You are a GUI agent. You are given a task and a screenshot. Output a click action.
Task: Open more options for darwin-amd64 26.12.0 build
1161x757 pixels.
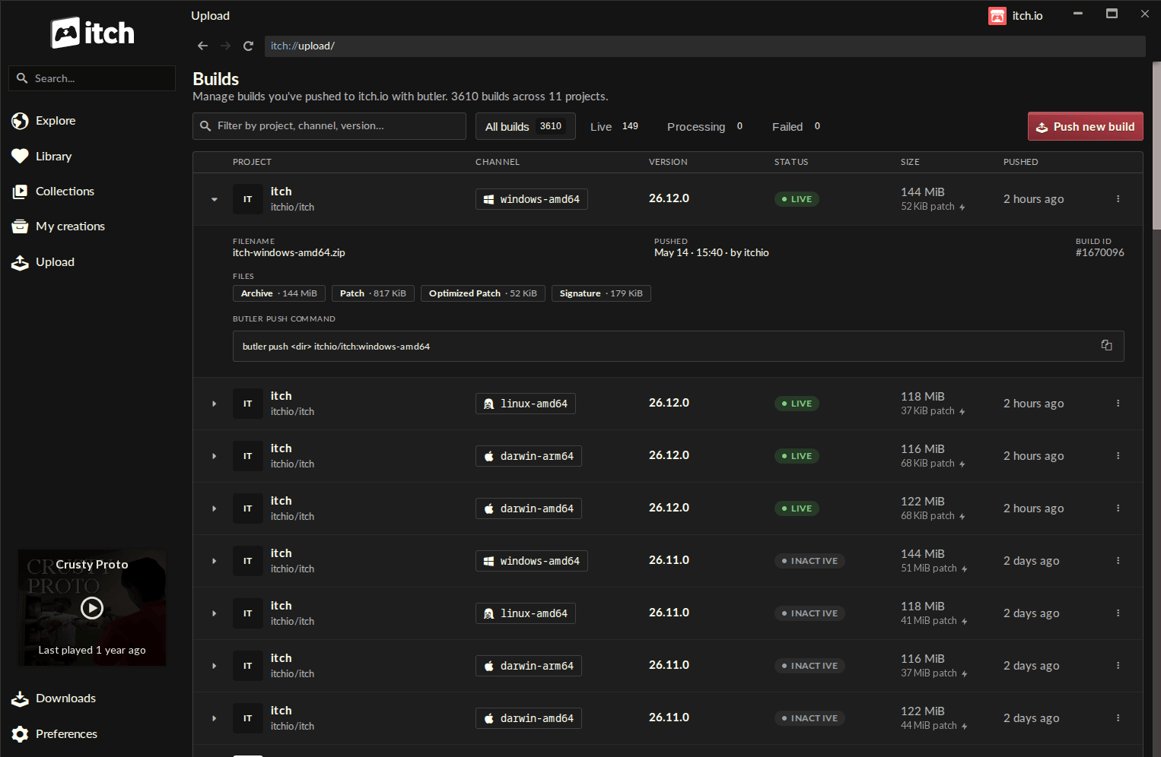pyautogui.click(x=1118, y=508)
